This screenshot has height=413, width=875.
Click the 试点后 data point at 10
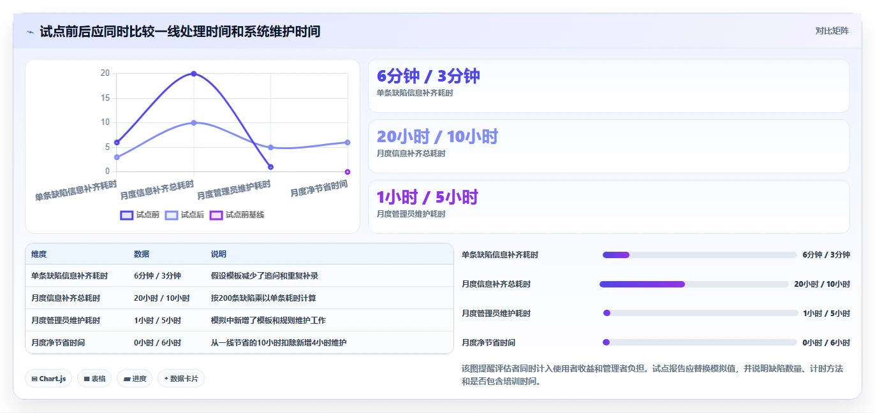pyautogui.click(x=194, y=122)
